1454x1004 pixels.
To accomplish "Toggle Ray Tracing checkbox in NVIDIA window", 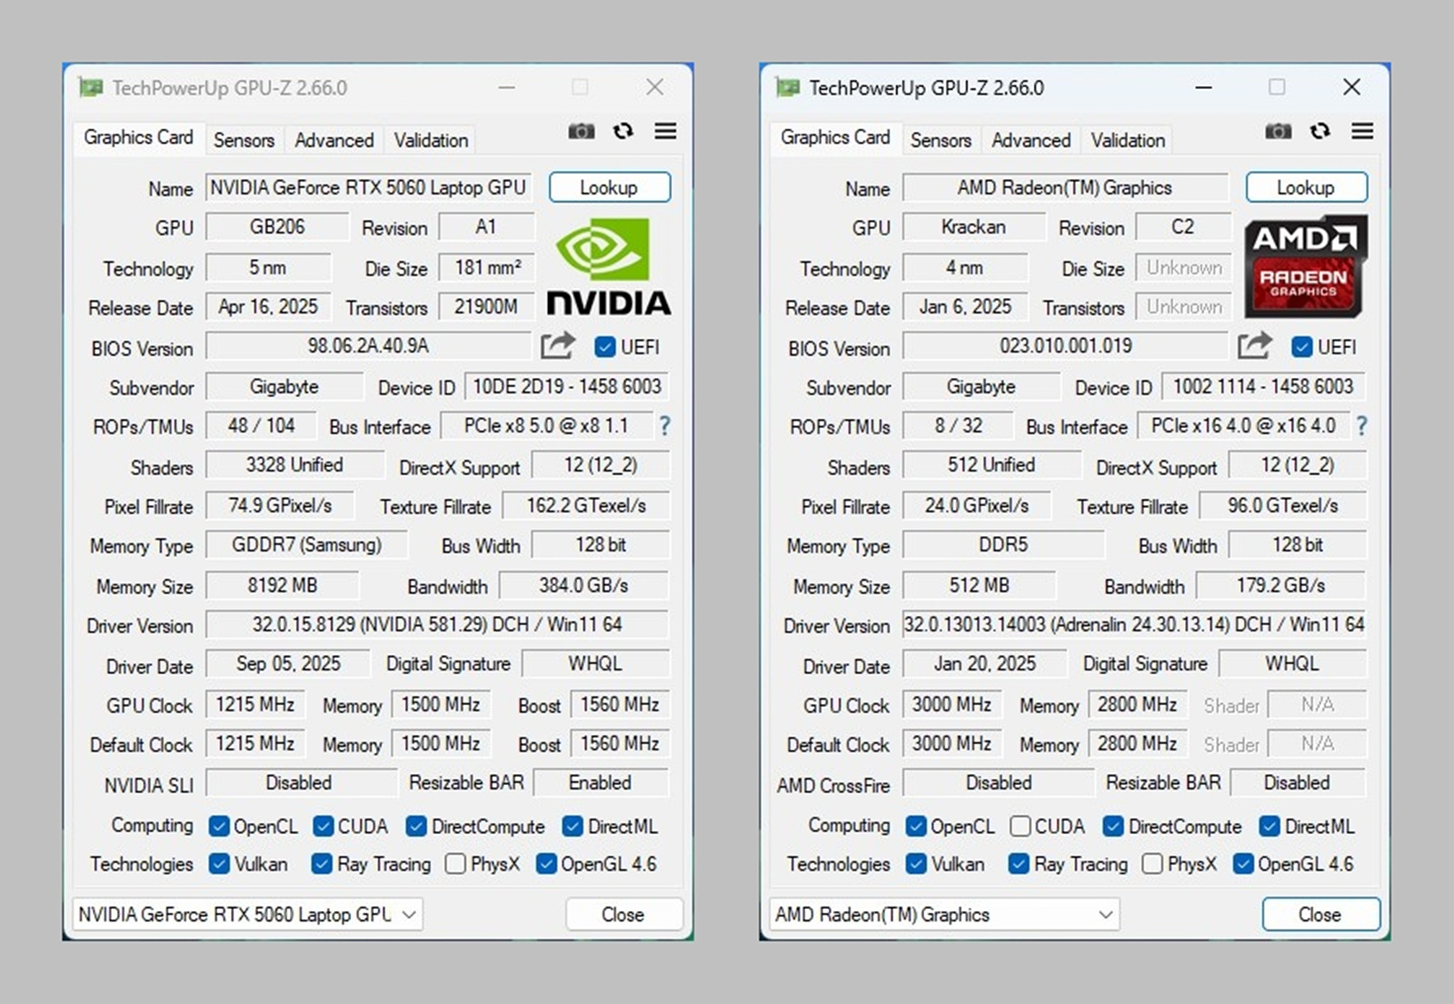I will tap(322, 864).
